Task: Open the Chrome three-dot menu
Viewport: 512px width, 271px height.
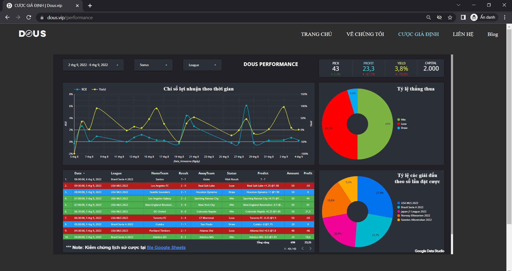Action: 505,17
